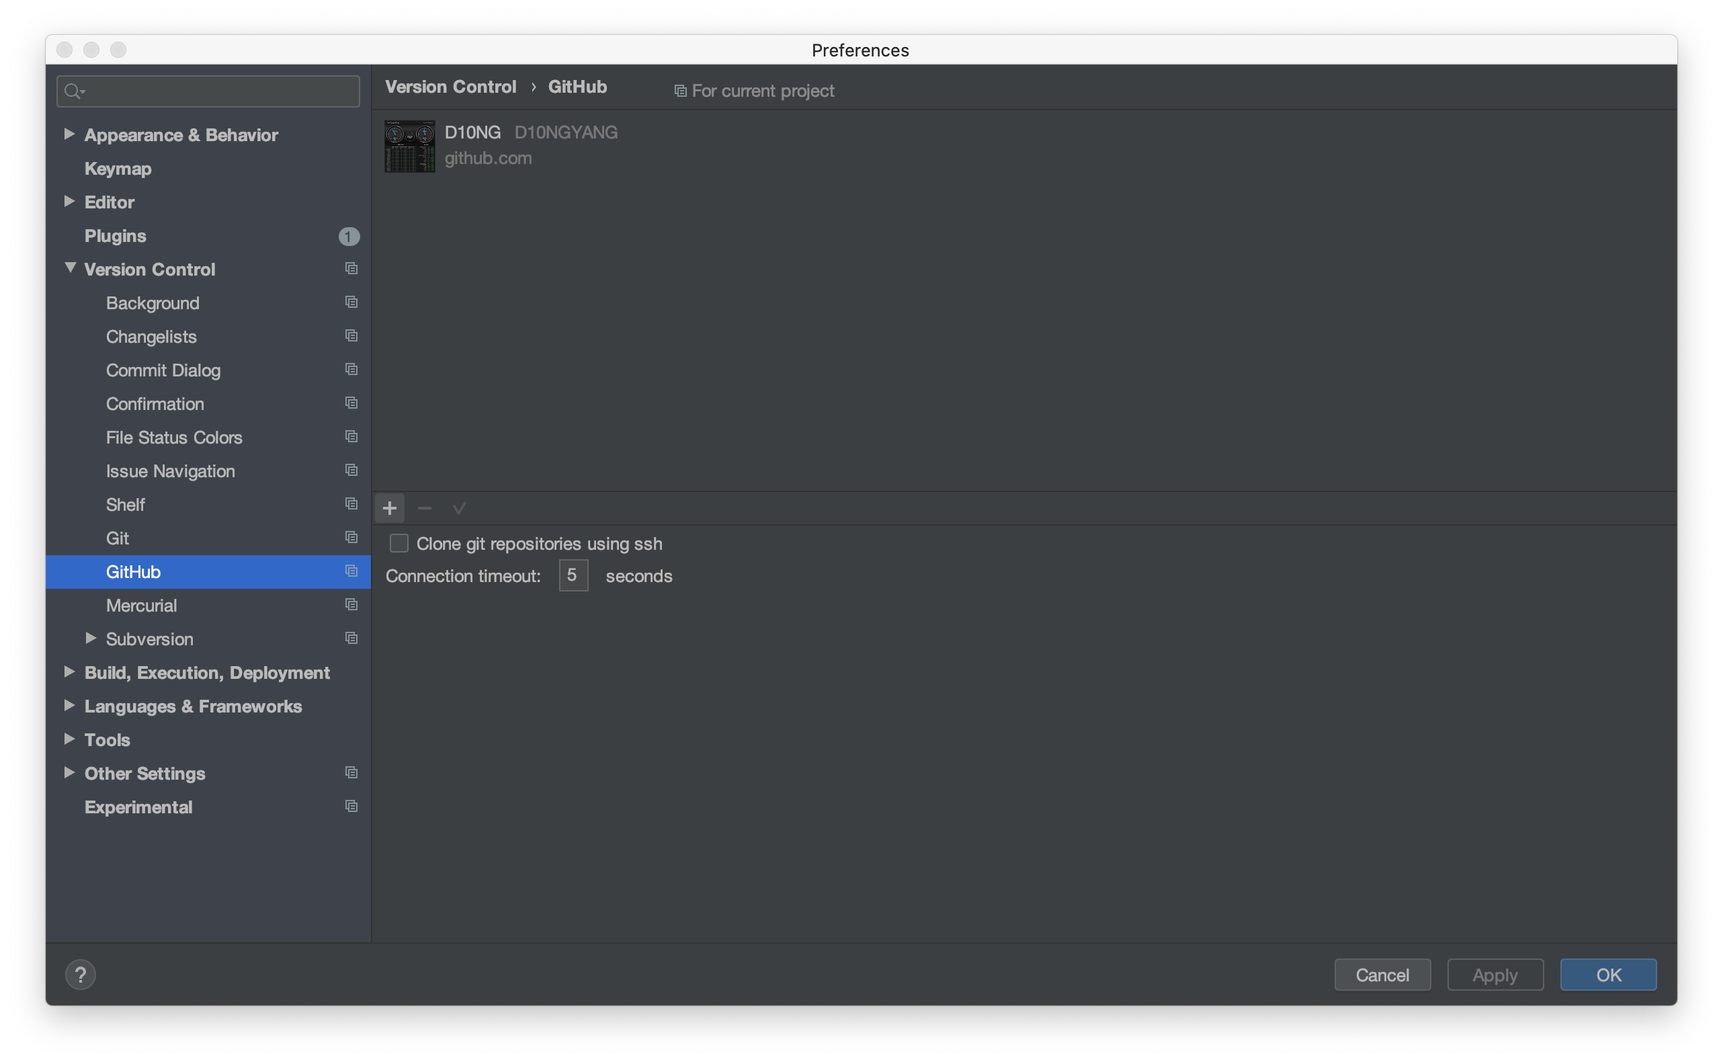1723x1062 pixels.
Task: Click project-level icon next to Experimental
Action: [x=351, y=807]
